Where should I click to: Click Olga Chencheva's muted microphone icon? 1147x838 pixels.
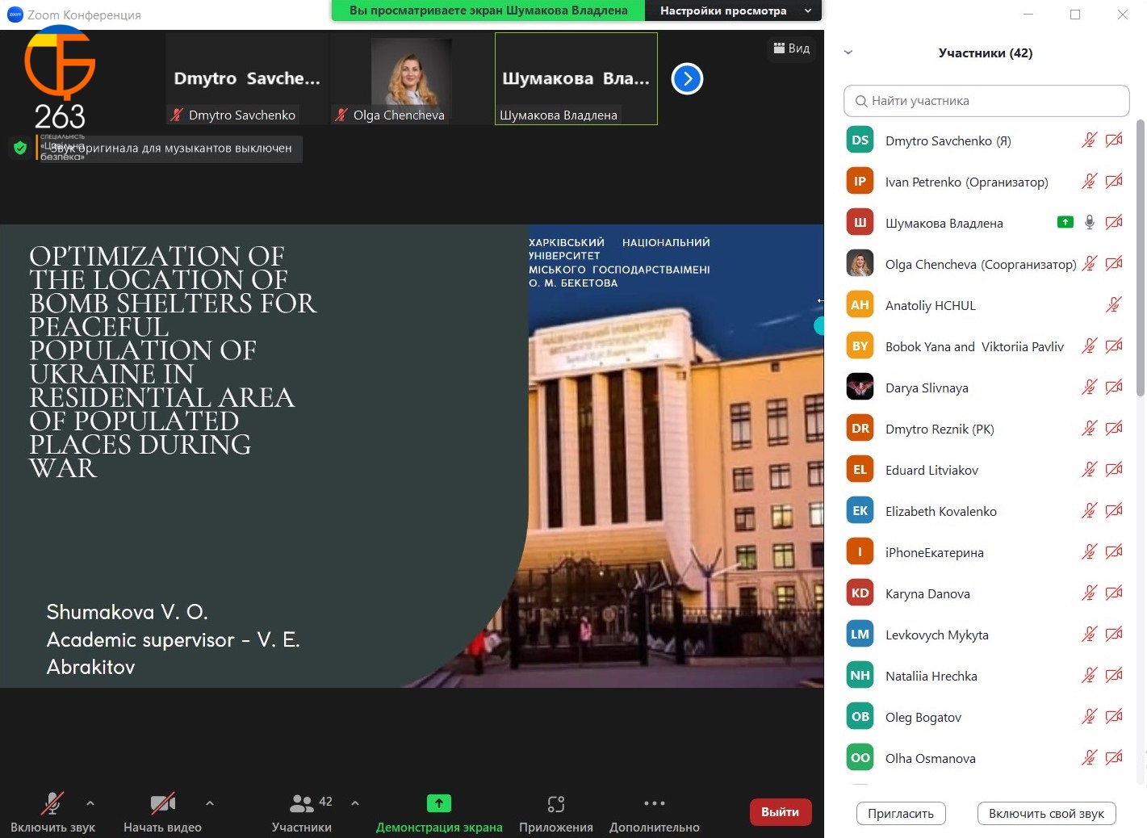coord(1090,264)
